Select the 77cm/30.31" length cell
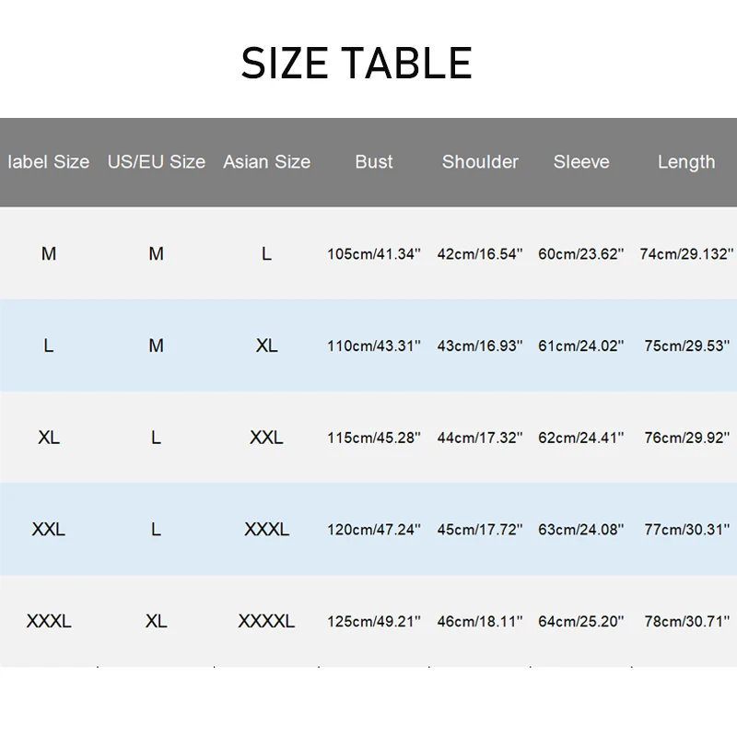The width and height of the screenshot is (737, 737). point(686,530)
